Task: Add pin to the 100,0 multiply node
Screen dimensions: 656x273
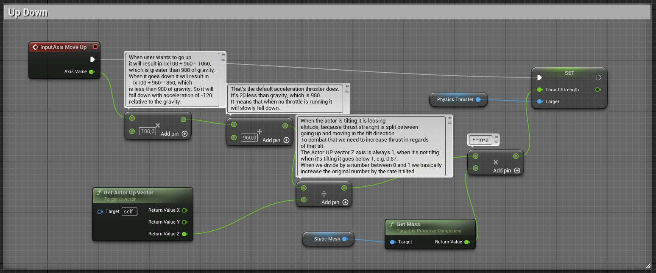Action: tap(174, 134)
